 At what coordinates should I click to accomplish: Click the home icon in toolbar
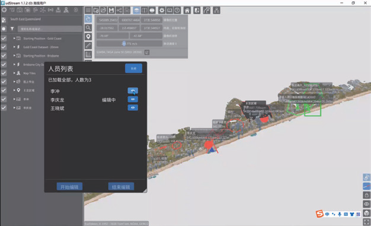(x=187, y=11)
